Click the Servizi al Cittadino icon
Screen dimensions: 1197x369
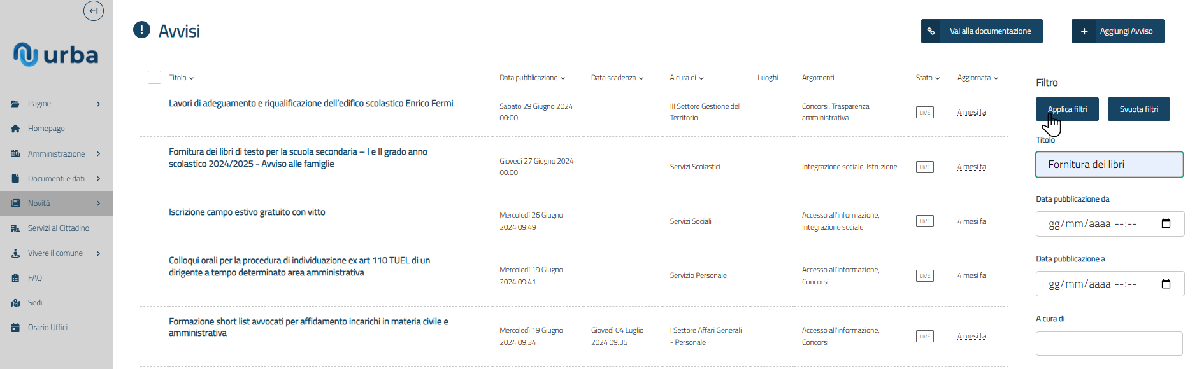pyautogui.click(x=15, y=228)
